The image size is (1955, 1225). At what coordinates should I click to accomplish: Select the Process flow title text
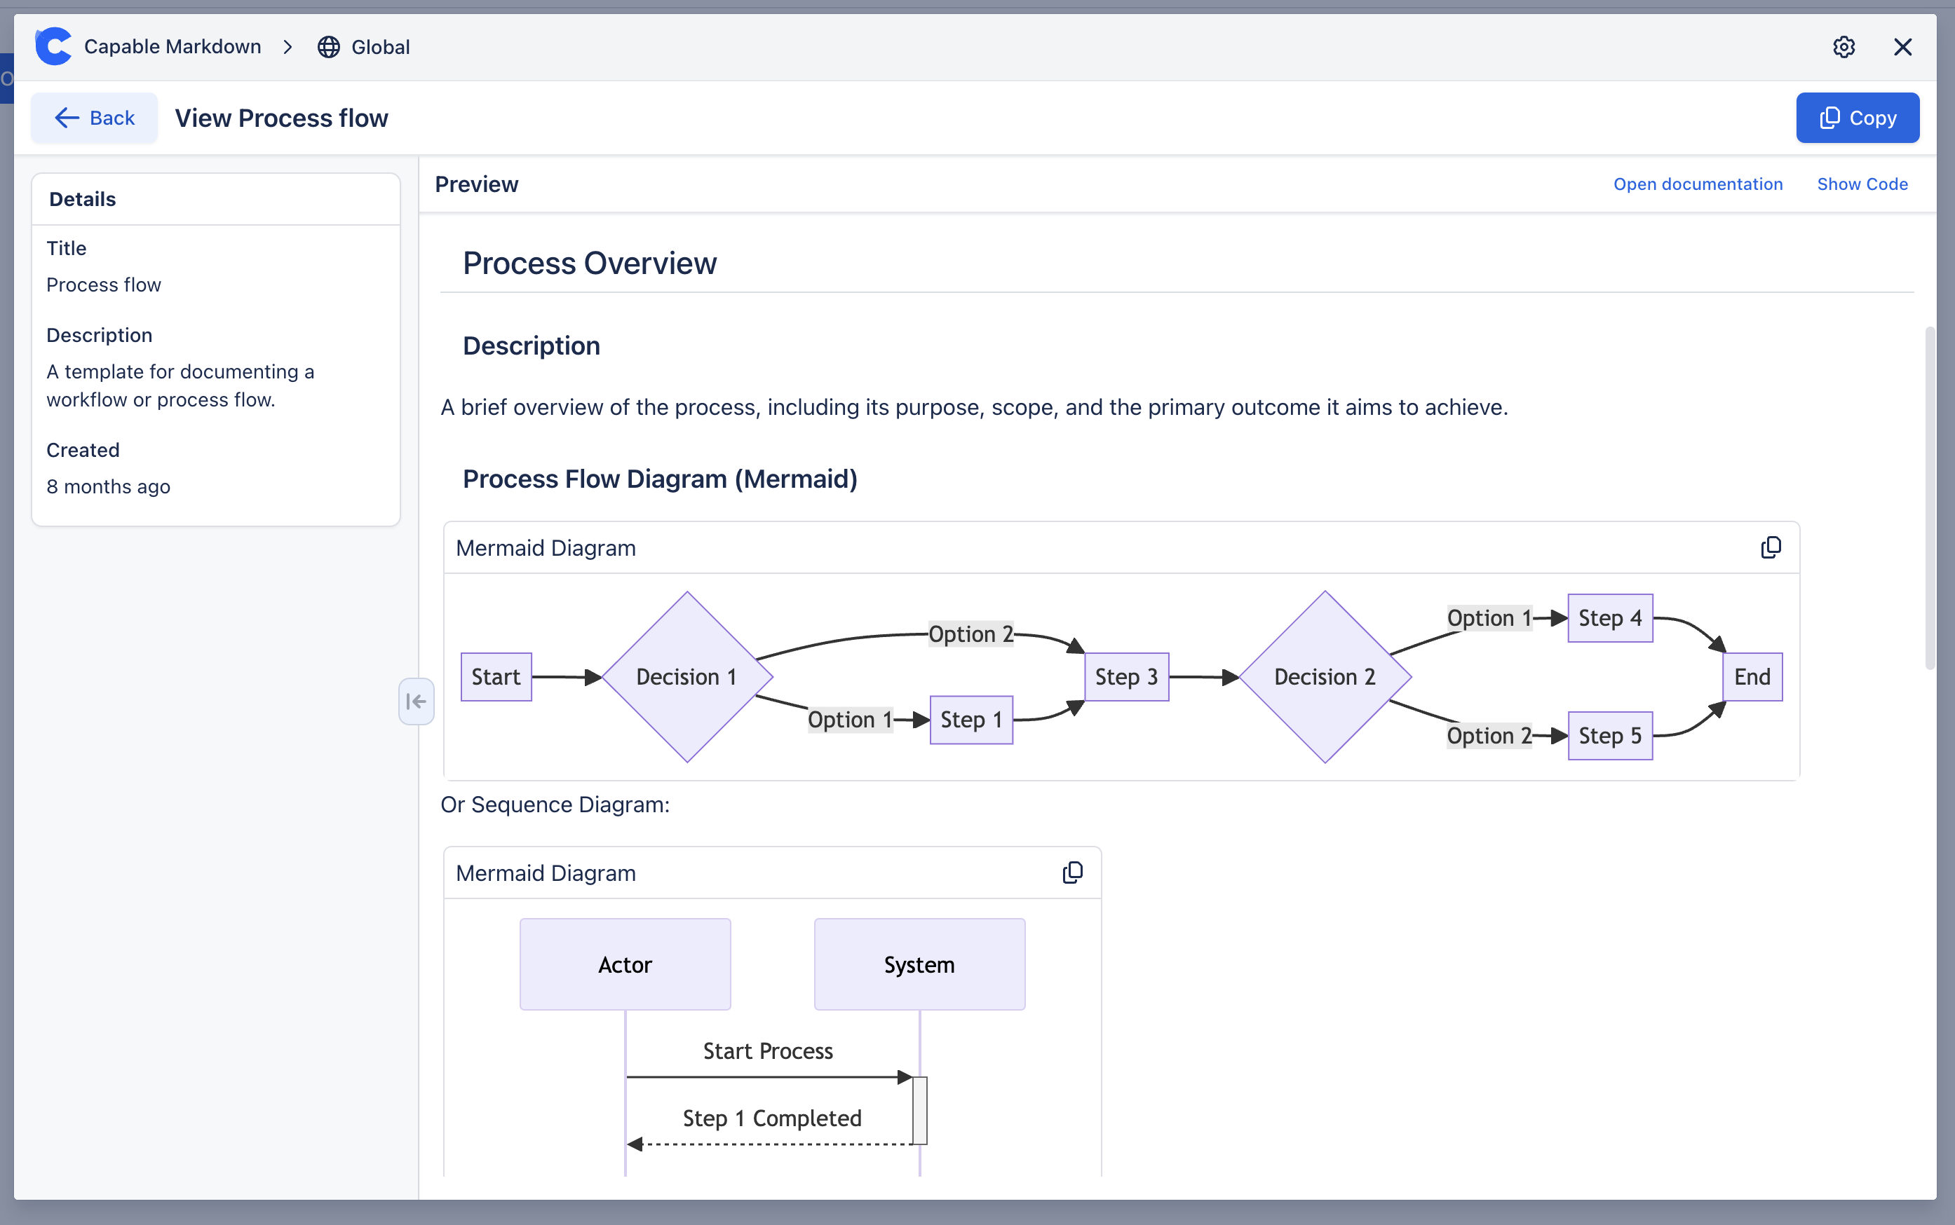click(104, 284)
